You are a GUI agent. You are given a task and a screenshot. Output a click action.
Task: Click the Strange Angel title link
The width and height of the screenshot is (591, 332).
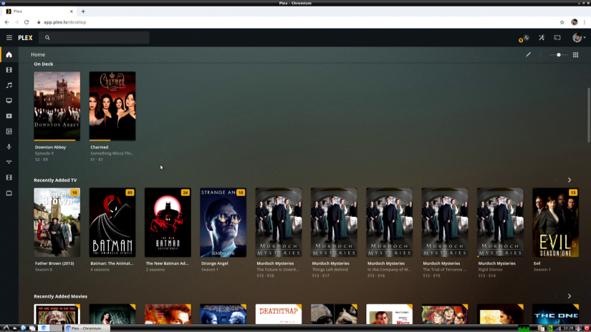click(214, 263)
